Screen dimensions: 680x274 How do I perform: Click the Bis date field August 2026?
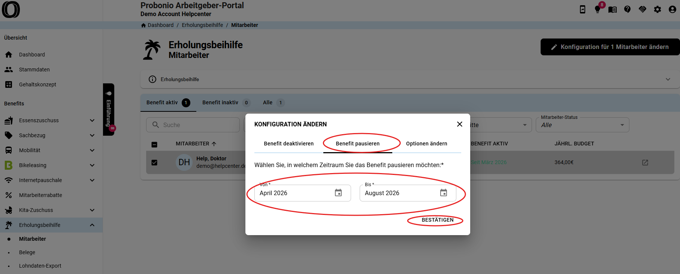(x=408, y=193)
